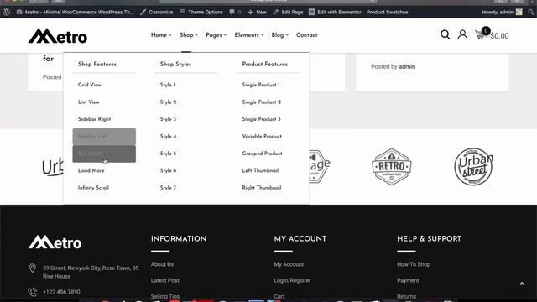Open the user account icon
Viewport: 537px width, 302px height.
tap(462, 34)
